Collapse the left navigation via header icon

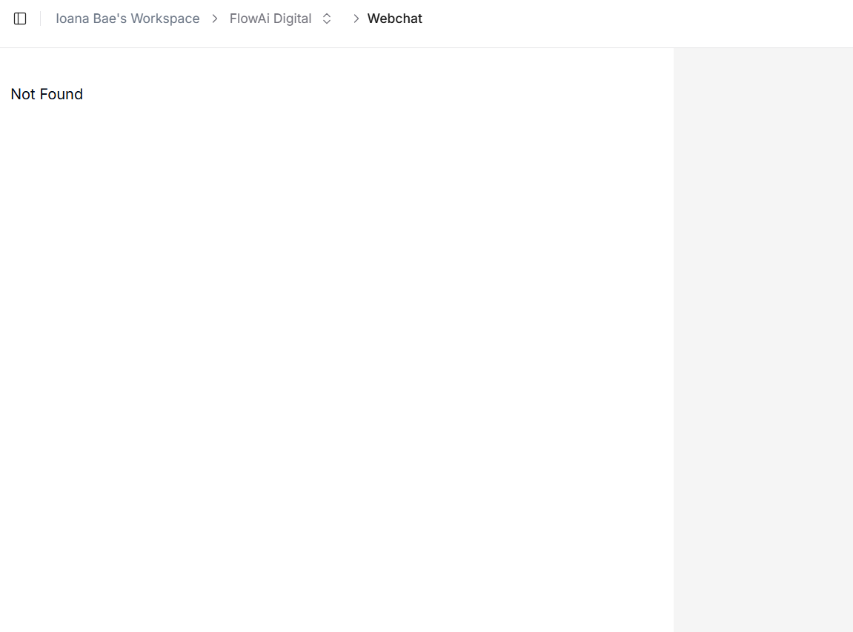pyautogui.click(x=20, y=19)
